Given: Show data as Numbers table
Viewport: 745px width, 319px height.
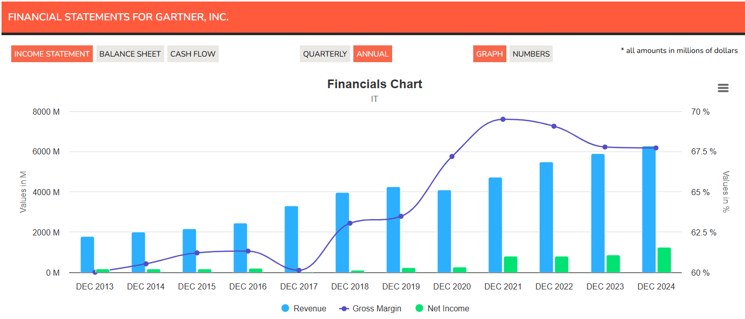Looking at the screenshot, I should (x=531, y=54).
